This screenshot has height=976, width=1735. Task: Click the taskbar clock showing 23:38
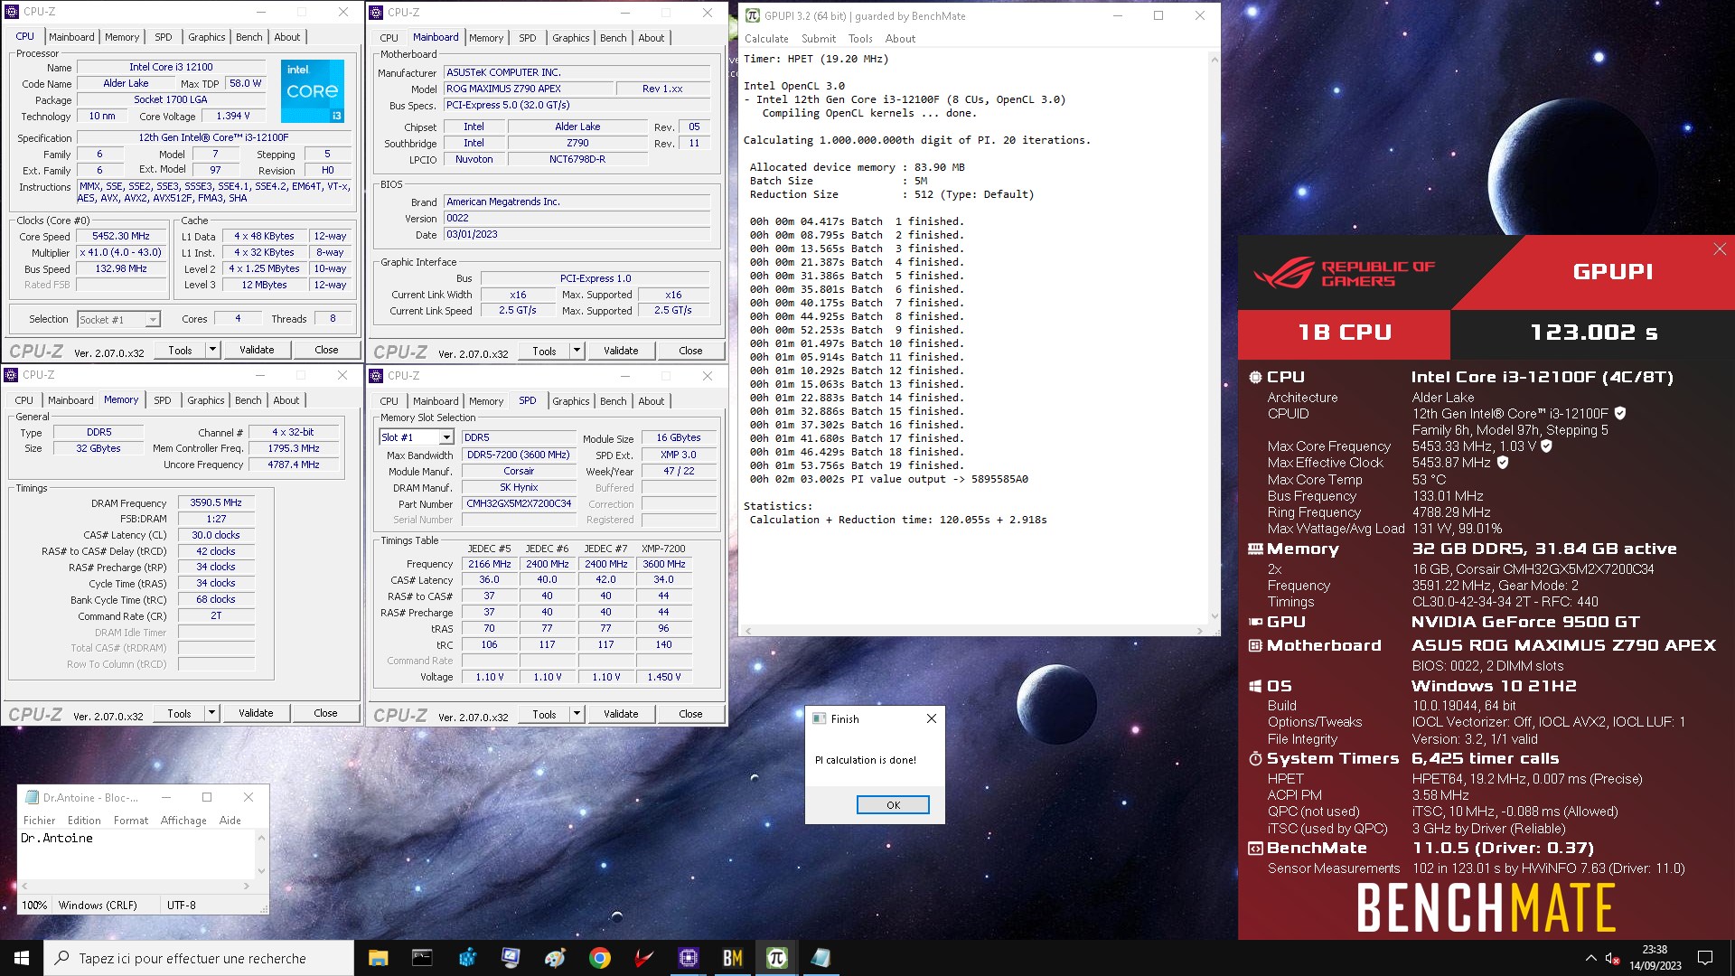1655,958
